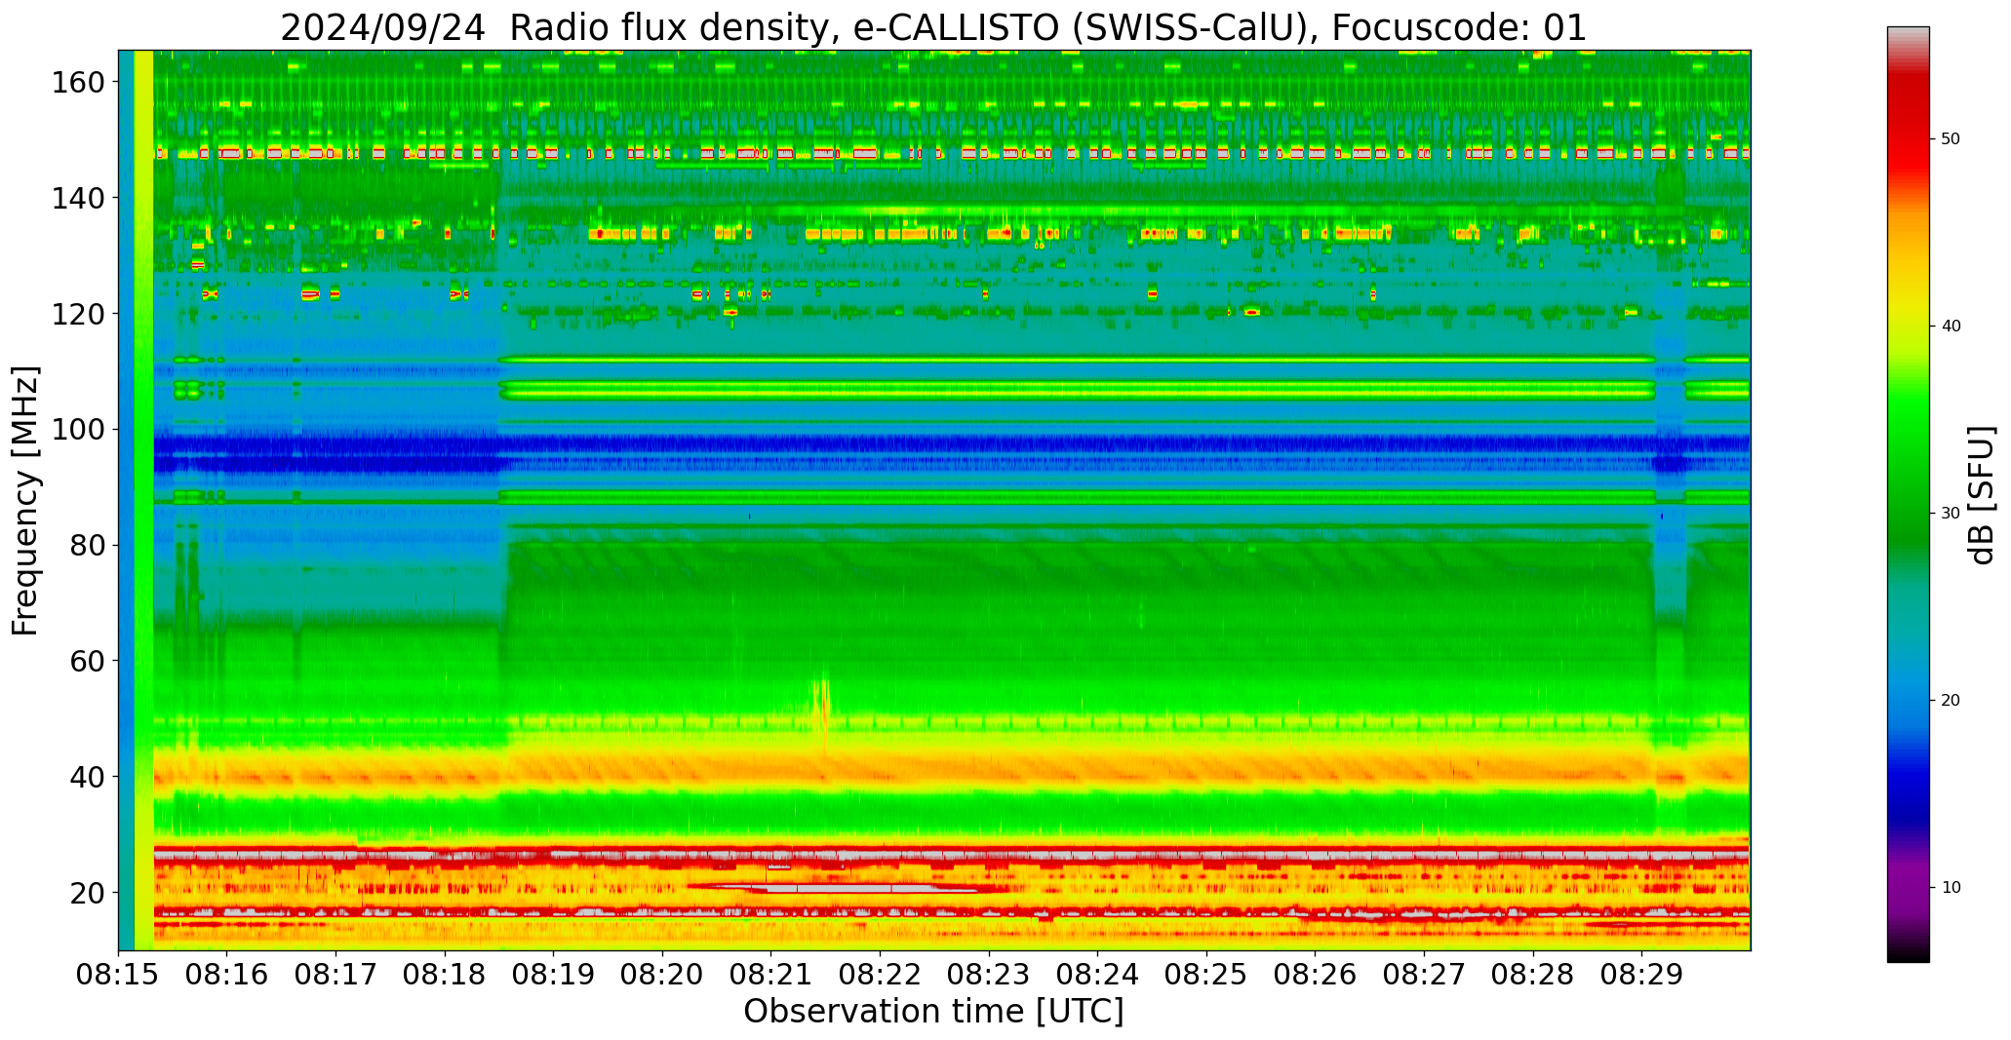
Task: Click the 140 frequency tick label
Action: click(78, 198)
